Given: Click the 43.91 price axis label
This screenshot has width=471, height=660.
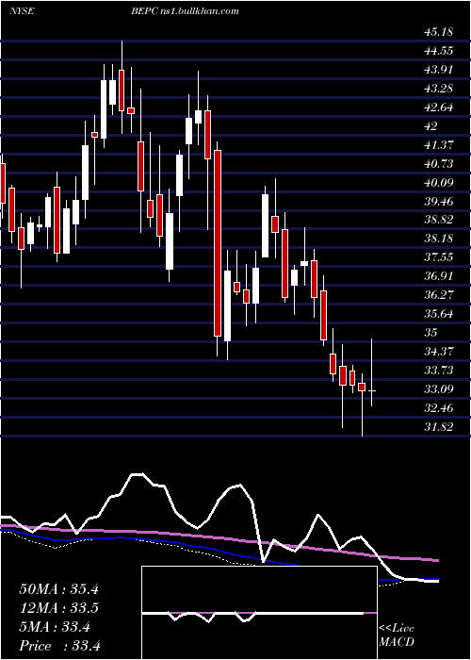Looking at the screenshot, I should click(x=439, y=70).
